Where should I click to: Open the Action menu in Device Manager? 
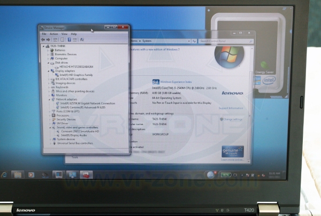[54, 34]
